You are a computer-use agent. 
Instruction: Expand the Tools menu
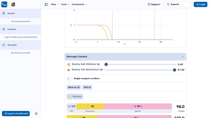[x=65, y=4]
